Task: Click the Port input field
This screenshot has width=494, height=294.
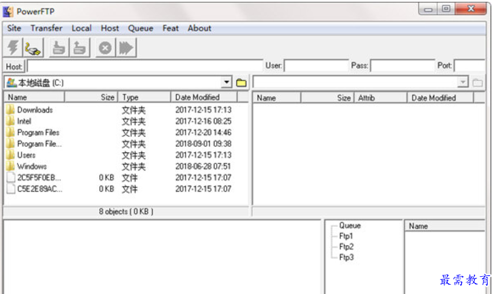Action: (x=470, y=66)
